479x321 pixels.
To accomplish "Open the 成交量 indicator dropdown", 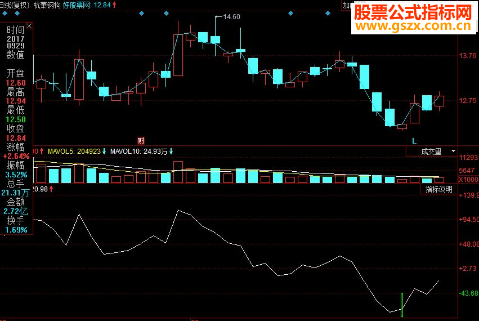I will pos(431,151).
